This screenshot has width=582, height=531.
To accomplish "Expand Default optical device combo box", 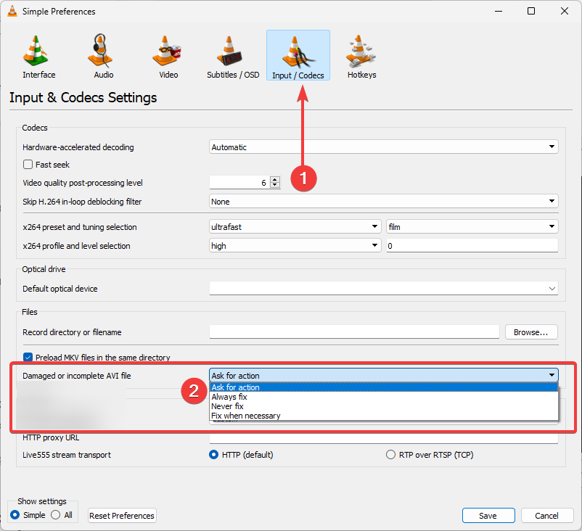I will click(383, 288).
